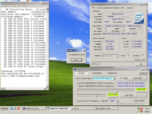Screen dimensions: 152x114
Task: Click the Bus Speed value 629.2 MHz
Action: point(110,47)
